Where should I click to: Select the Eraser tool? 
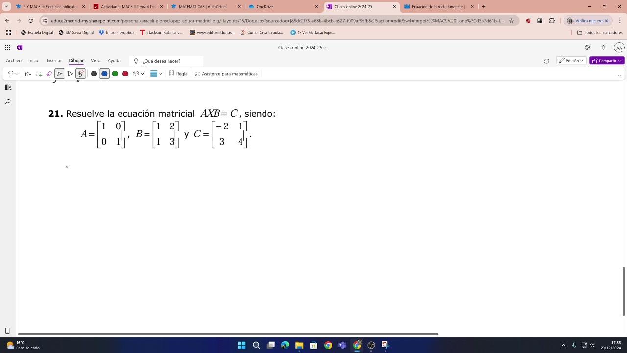49,74
